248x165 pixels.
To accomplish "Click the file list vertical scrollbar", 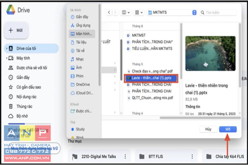I will pyautogui.click(x=181, y=51).
